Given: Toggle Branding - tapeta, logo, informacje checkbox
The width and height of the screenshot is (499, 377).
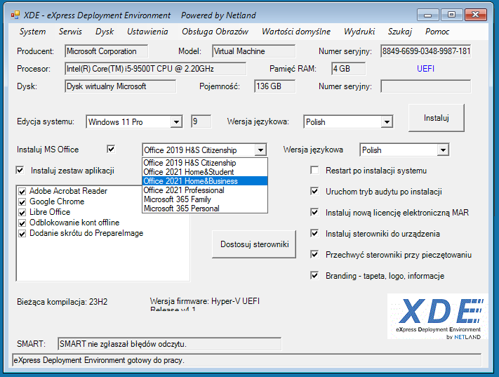Looking at the screenshot, I should (314, 276).
